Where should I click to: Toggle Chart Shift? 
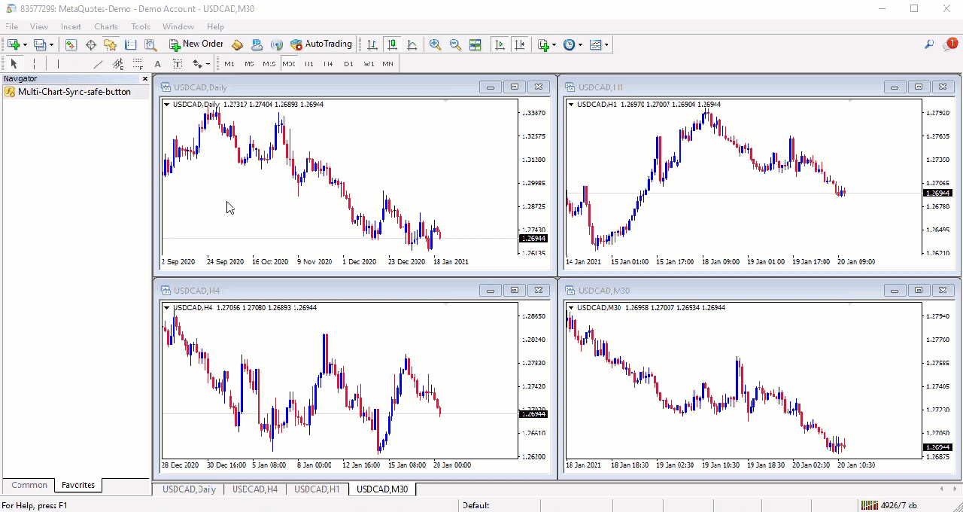[520, 45]
